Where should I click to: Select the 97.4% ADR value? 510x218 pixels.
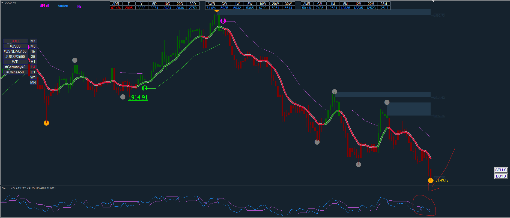pos(116,8)
